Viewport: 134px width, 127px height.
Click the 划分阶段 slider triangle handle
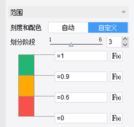coord(71,45)
